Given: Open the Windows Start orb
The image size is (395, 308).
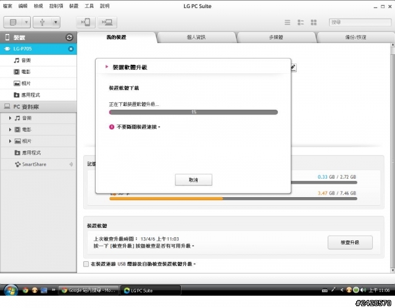Looking at the screenshot, I should (x=11, y=290).
